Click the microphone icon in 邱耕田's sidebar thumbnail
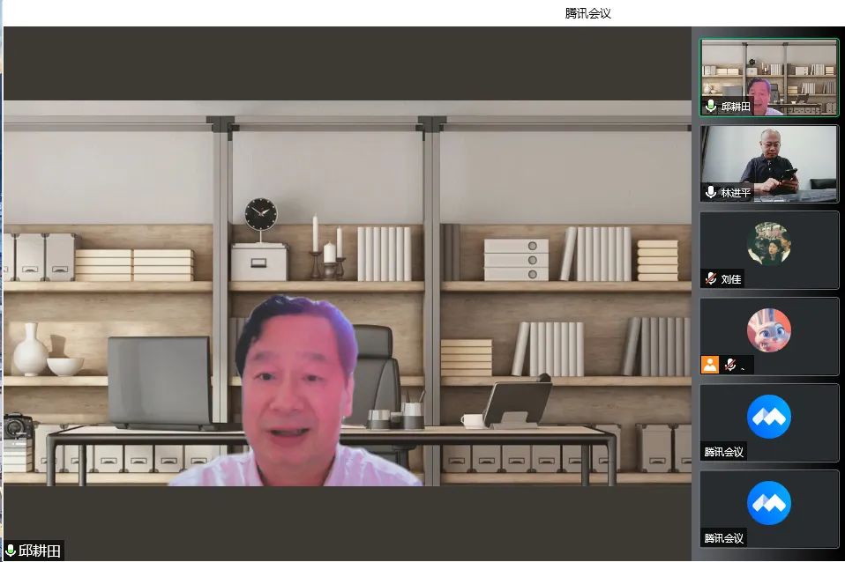The height and width of the screenshot is (562, 845). click(x=711, y=107)
